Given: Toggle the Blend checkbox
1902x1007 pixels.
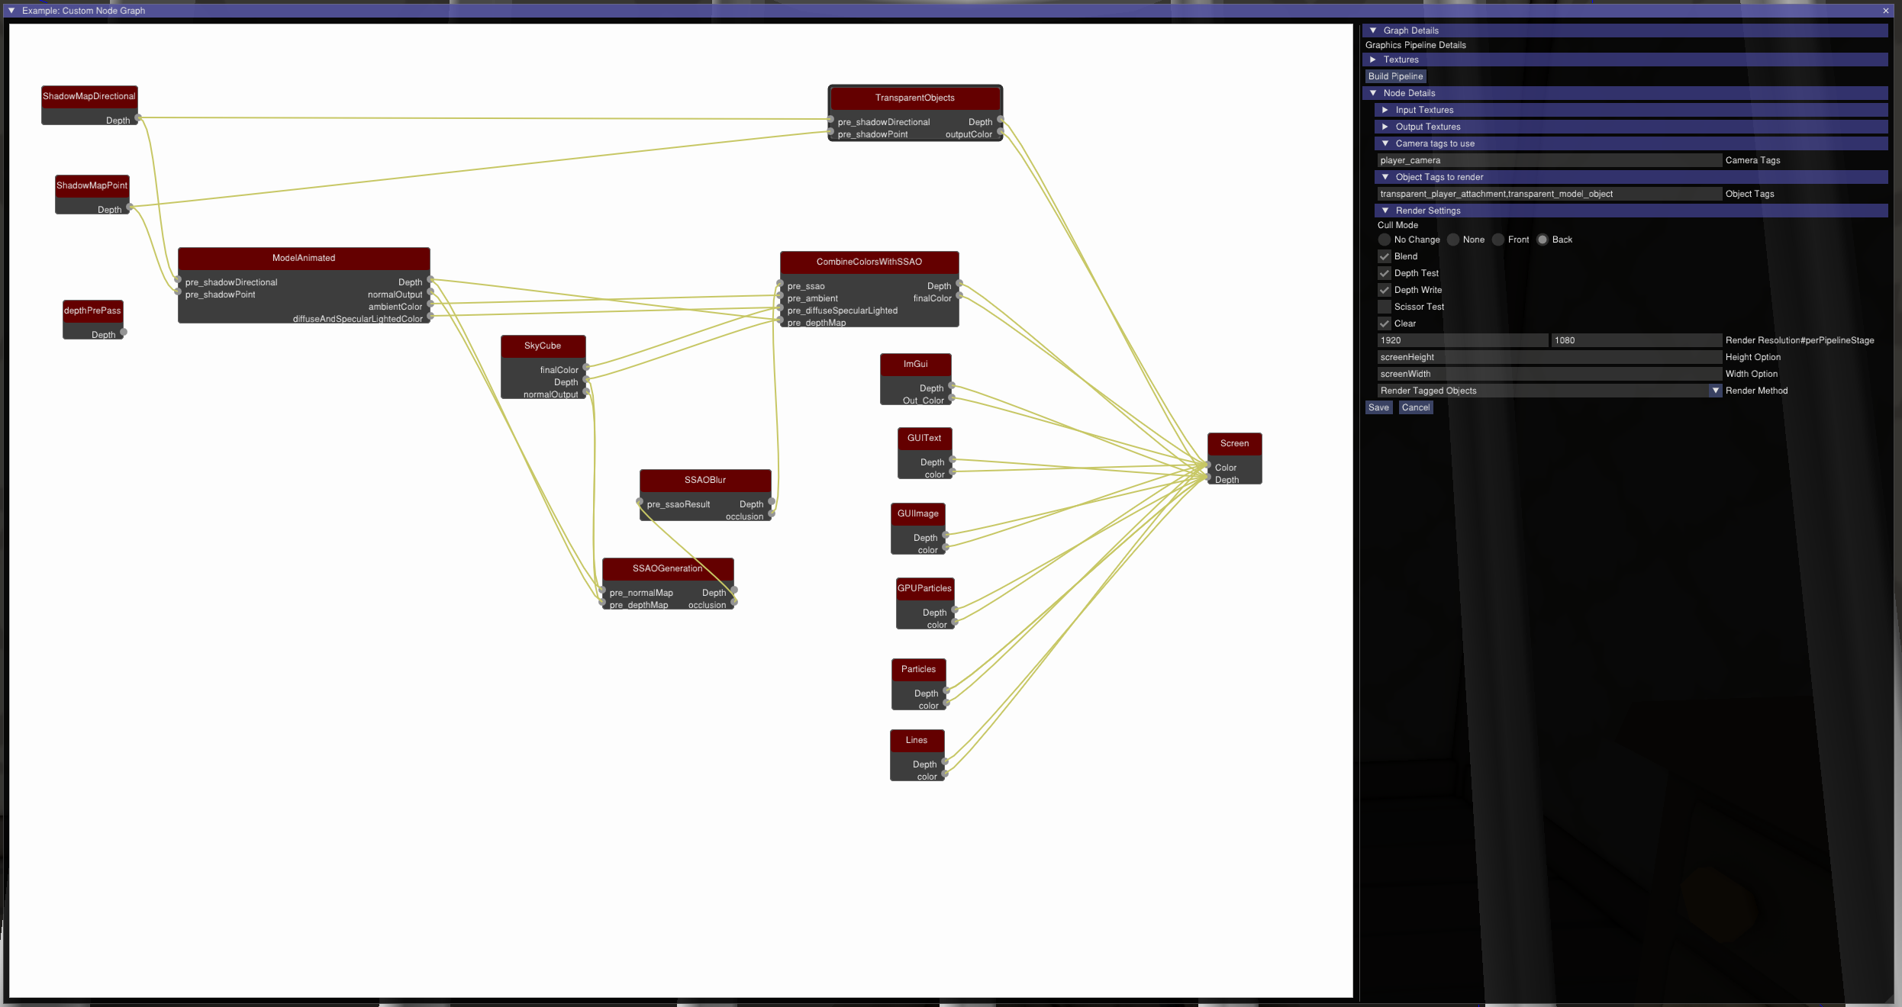Looking at the screenshot, I should (1385, 256).
